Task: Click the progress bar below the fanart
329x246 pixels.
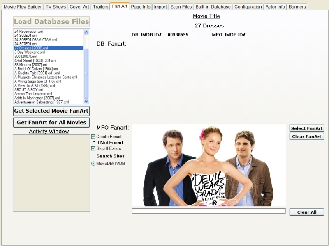Action: pos(209,211)
